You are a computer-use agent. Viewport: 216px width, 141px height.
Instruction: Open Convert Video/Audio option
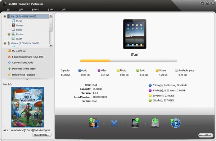click(23, 63)
